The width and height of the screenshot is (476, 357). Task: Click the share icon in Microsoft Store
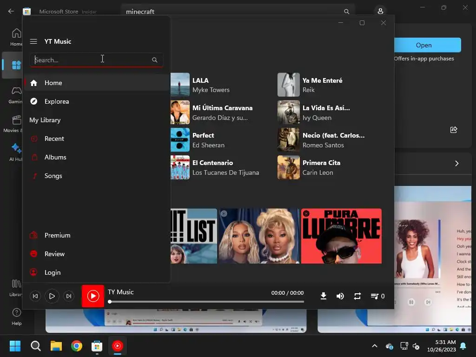point(454,130)
